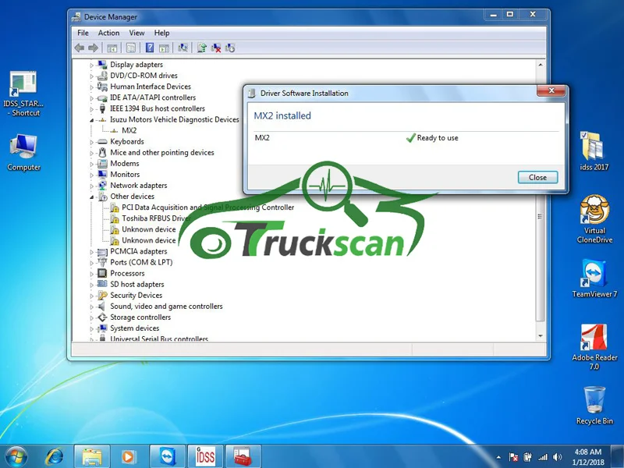Open IDSS_STAR Shortcut desktop icon
624x468 pixels.
pos(23,94)
